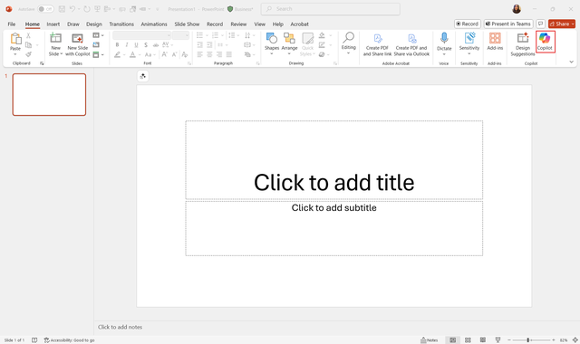Open the text highlight color picker
Viewport: 580px width, 344px height.
[x=117, y=54]
